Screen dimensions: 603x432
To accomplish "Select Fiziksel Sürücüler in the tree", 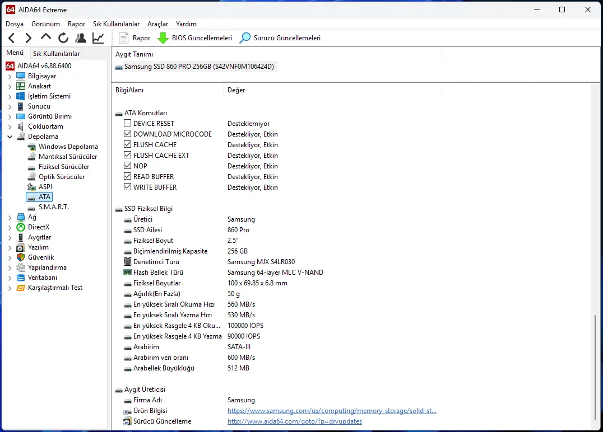I will point(64,167).
